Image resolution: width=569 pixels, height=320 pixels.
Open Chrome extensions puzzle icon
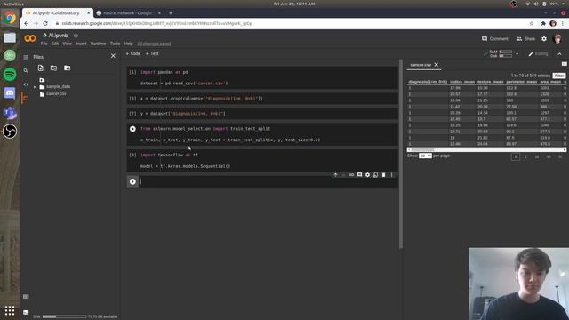543,23
